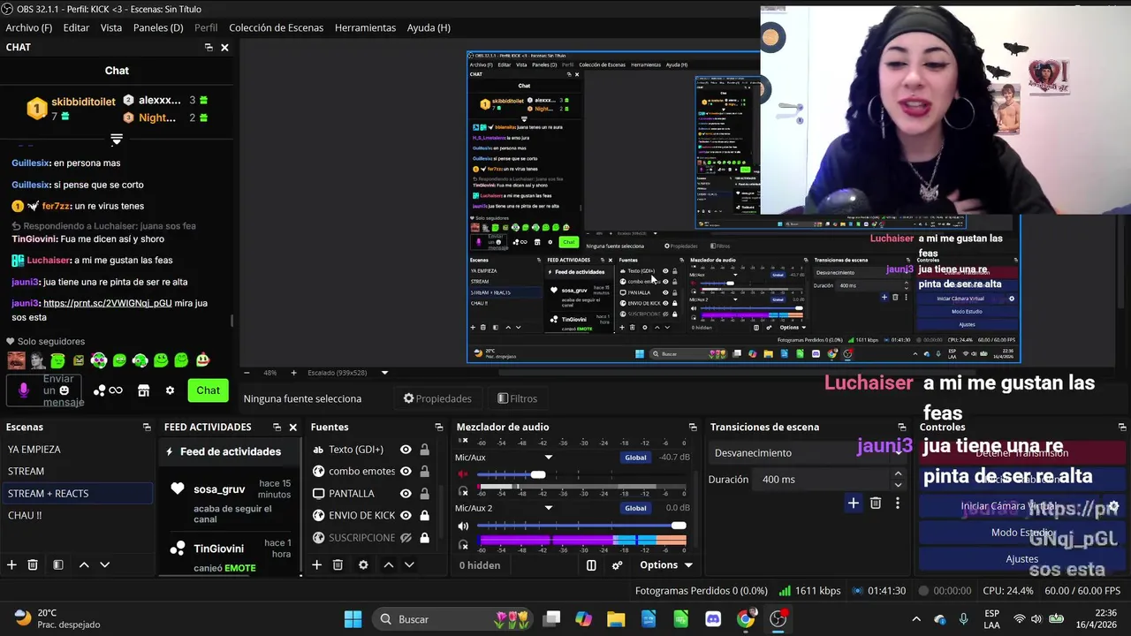Click sosa_gruv in activity feed

point(219,488)
